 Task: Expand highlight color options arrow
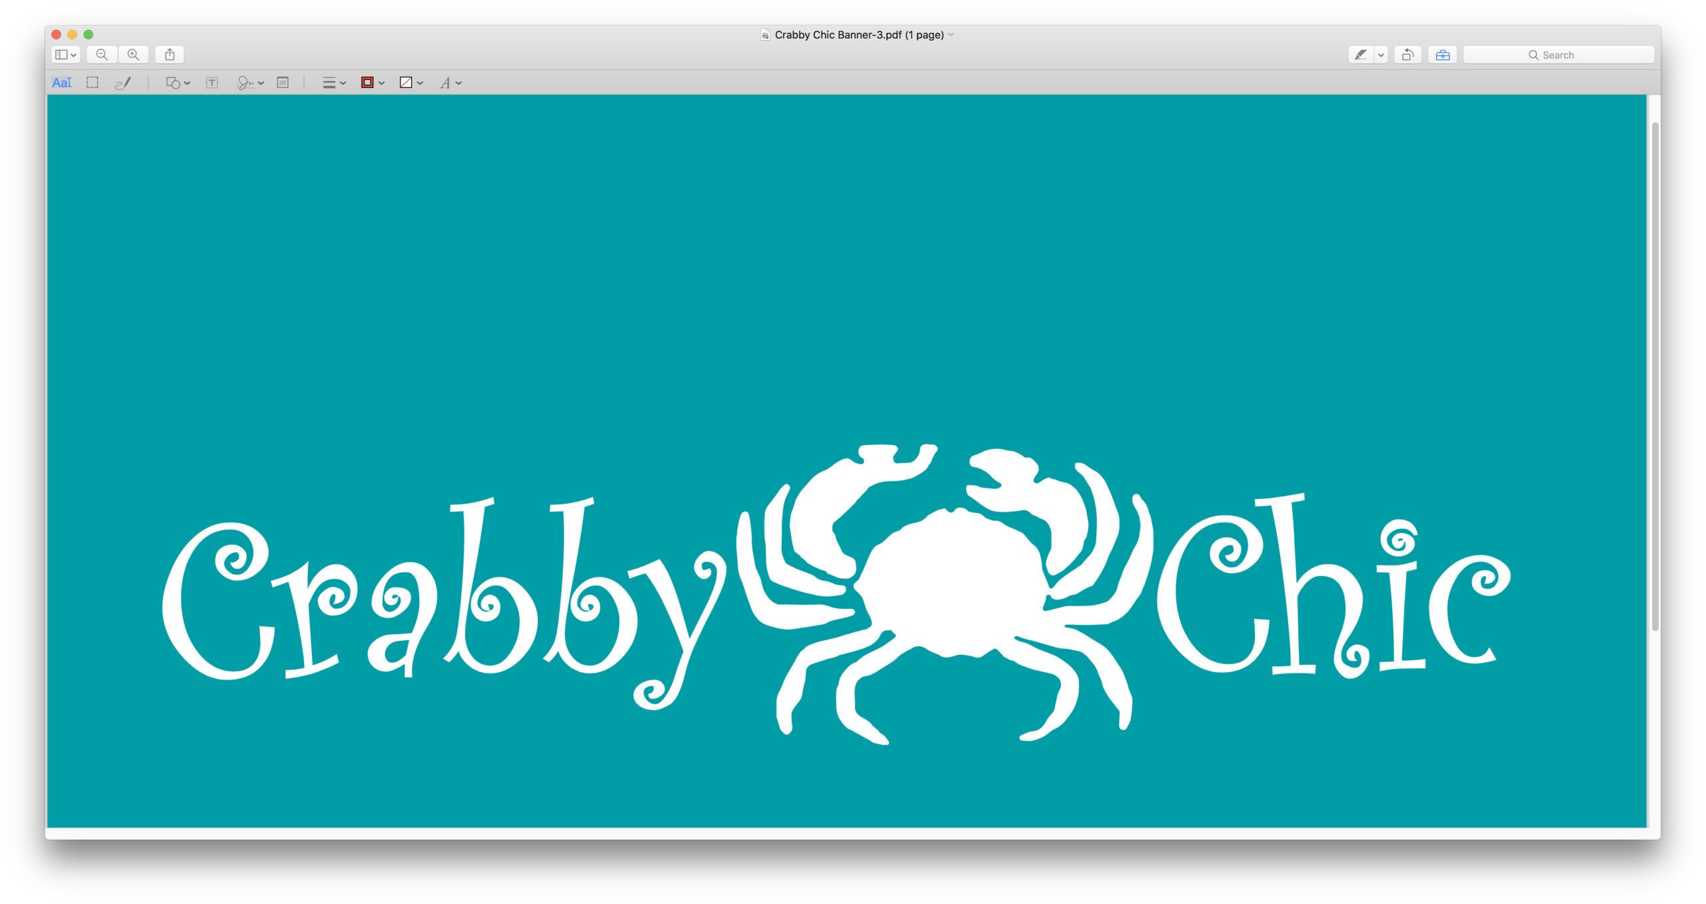1381,55
